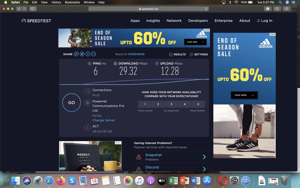Open Insights in Speedtest navigation
300x188 pixels.
pos(153,21)
